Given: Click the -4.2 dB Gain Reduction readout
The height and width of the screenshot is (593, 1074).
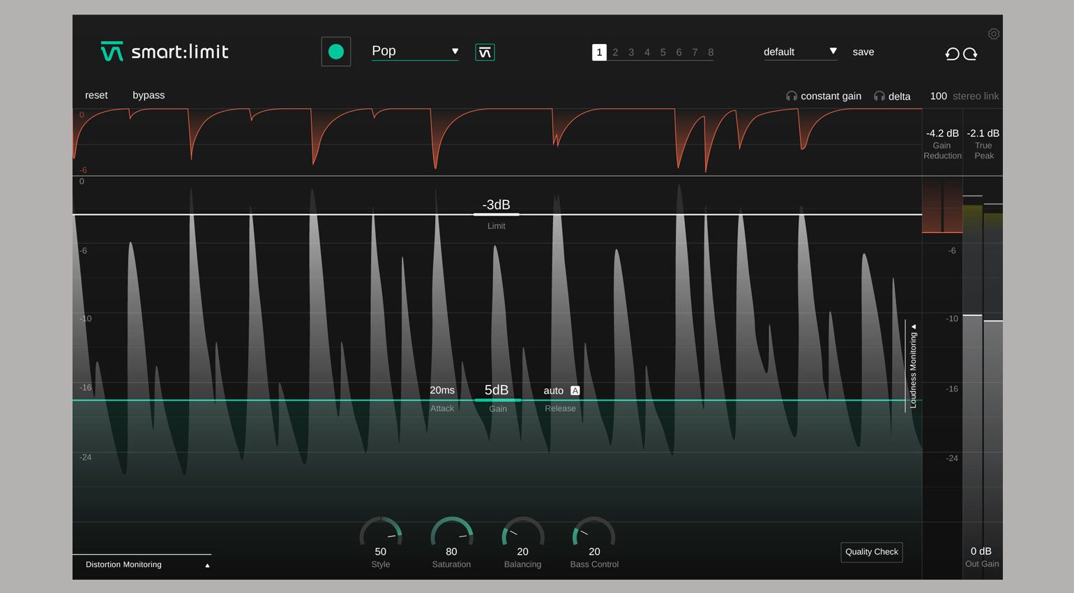Looking at the screenshot, I should (x=942, y=133).
